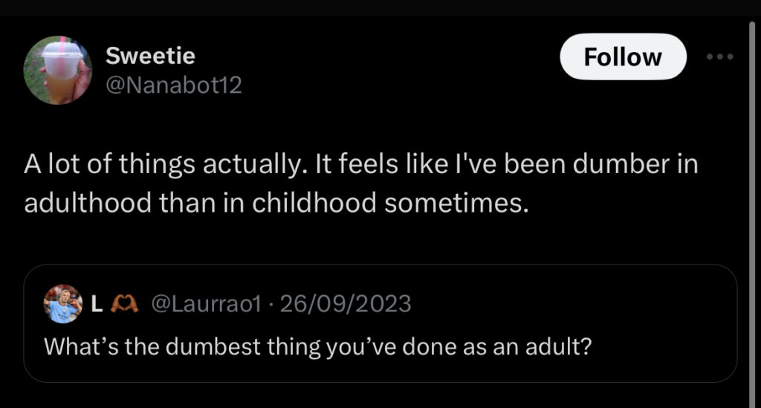Click Sweetie's drink cup profile picture

coord(57,70)
